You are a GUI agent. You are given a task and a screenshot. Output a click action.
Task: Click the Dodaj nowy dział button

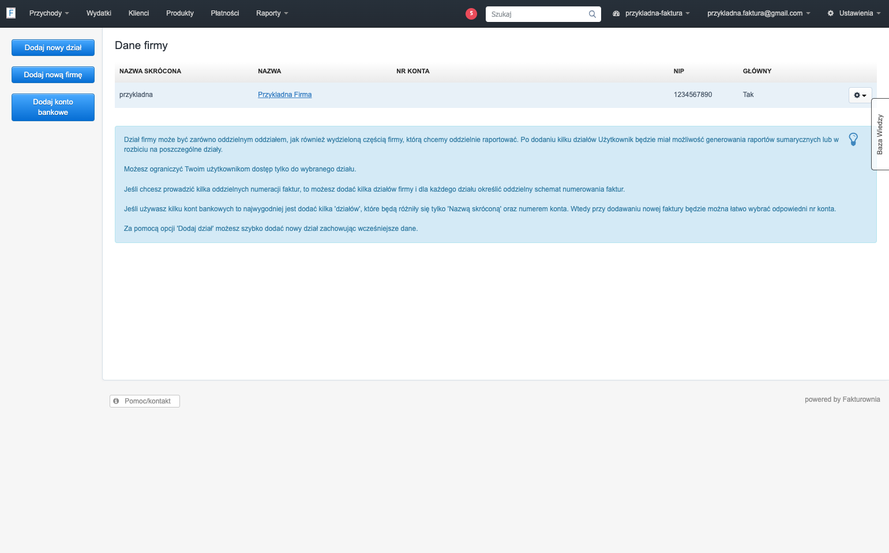click(x=53, y=48)
